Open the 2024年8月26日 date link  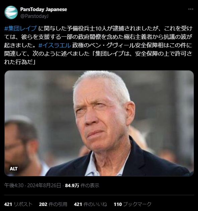point(44,185)
